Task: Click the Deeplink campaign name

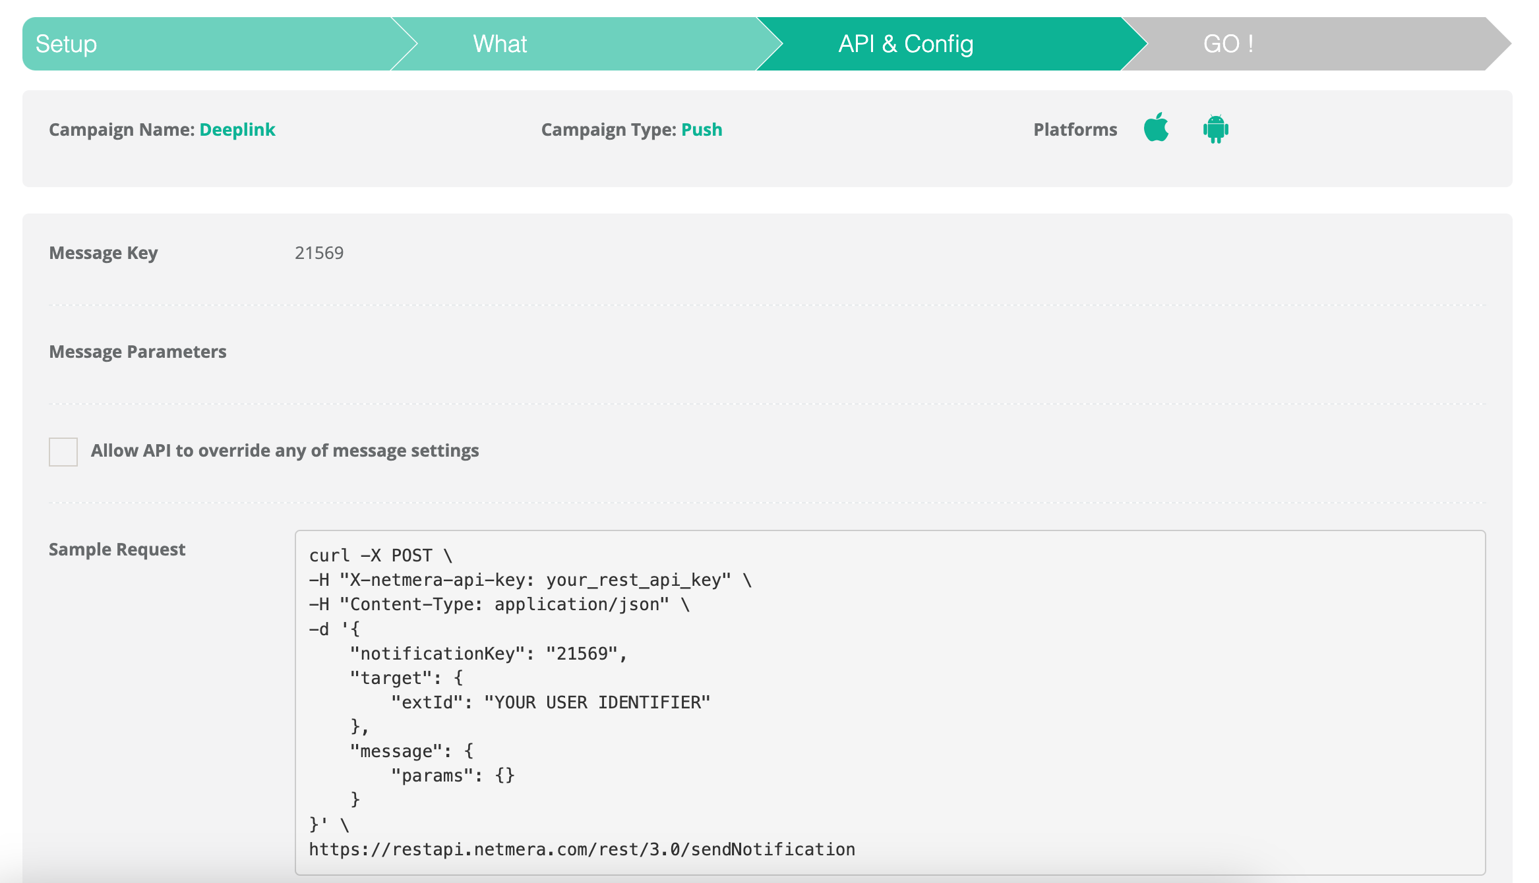Action: (x=237, y=130)
